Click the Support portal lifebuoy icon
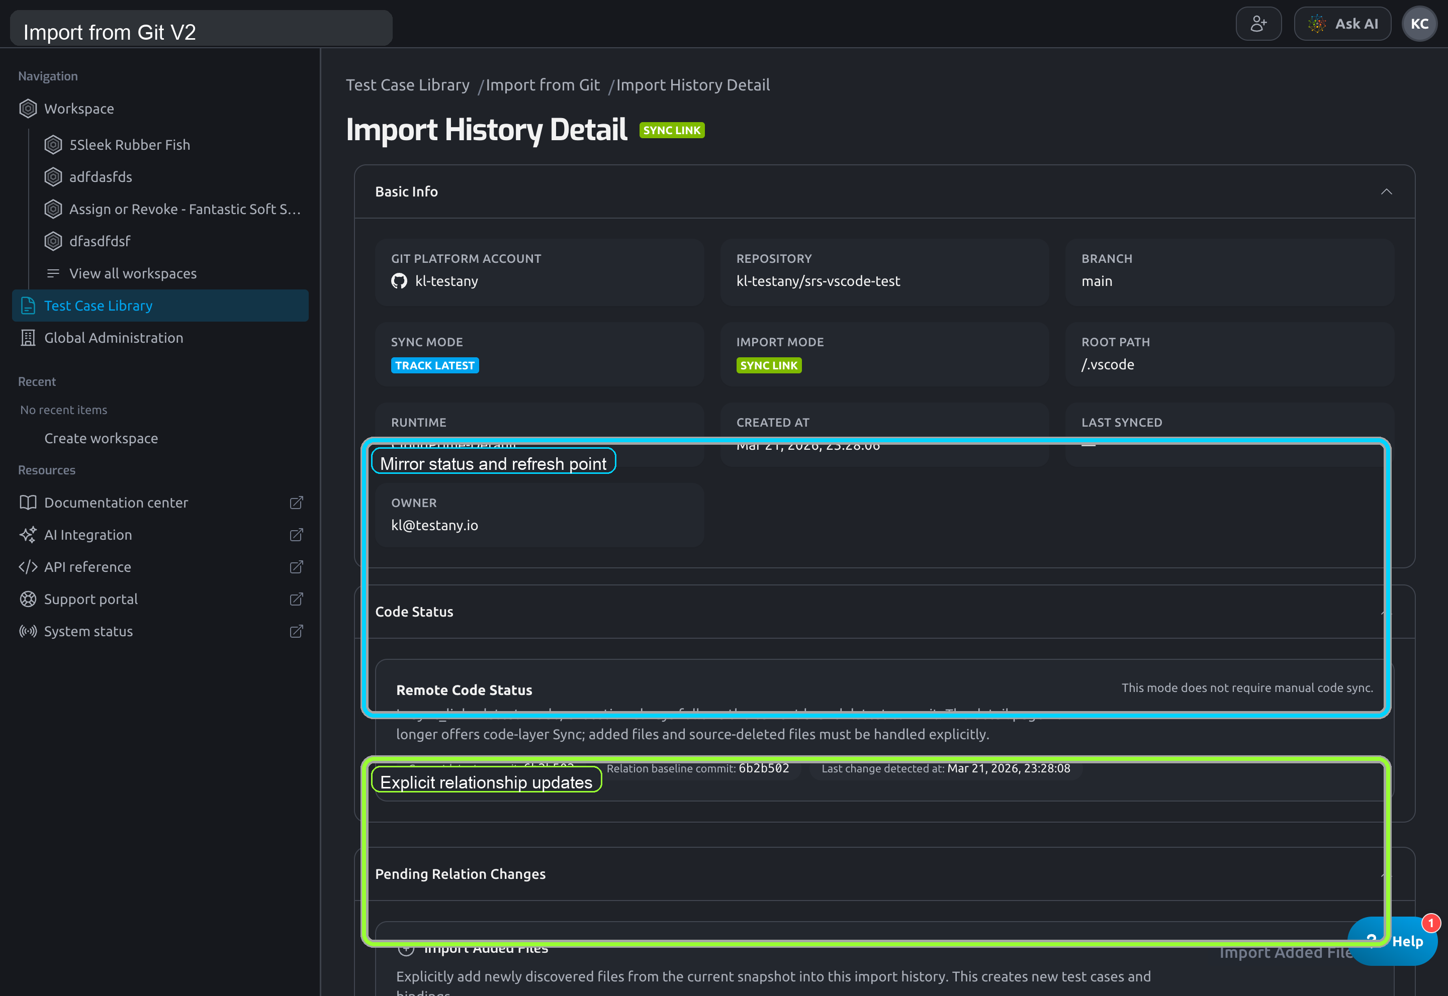Viewport: 1448px width, 996px height. [28, 599]
